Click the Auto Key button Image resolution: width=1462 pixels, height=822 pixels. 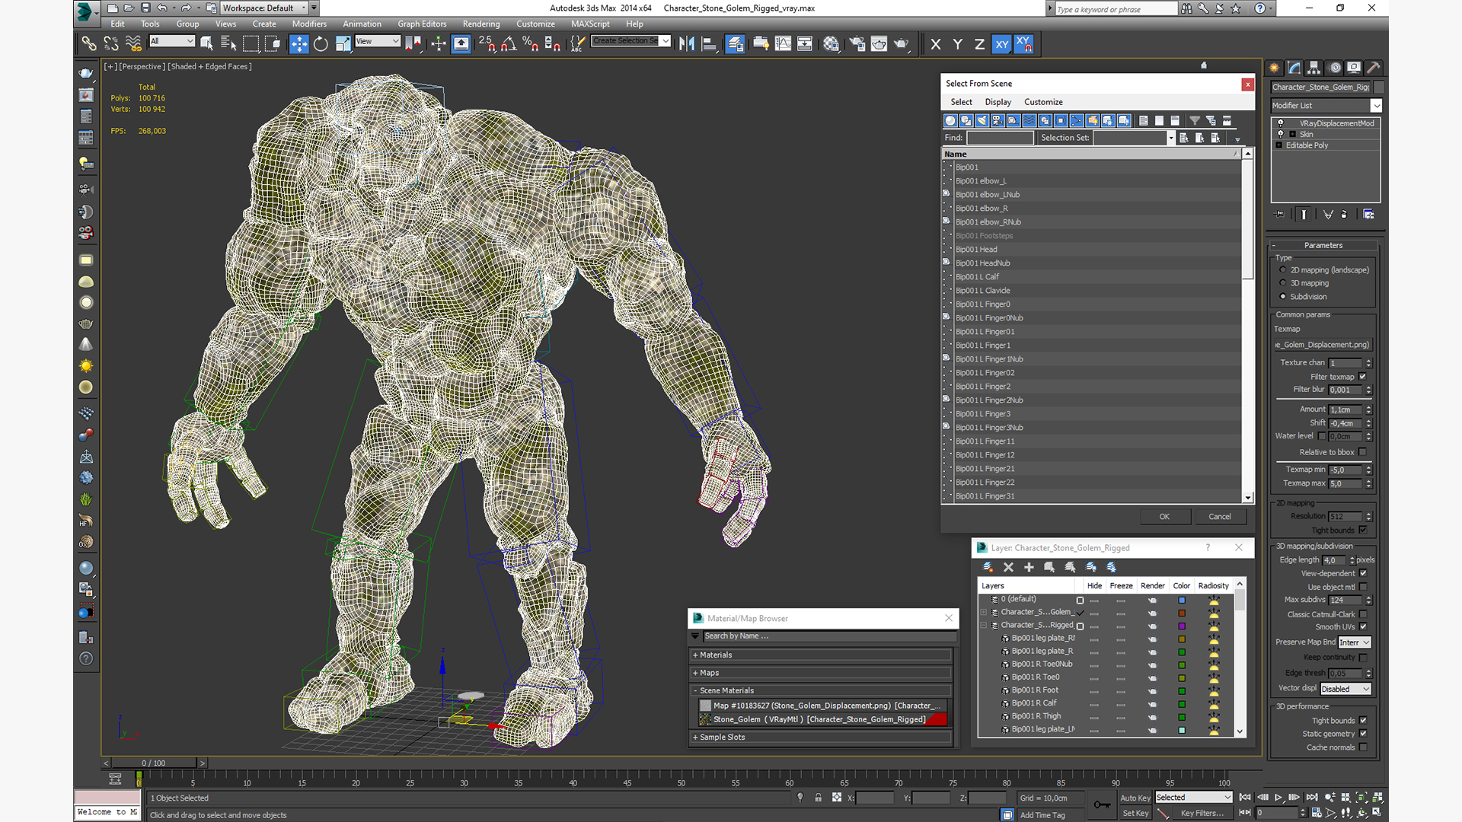pos(1135,798)
